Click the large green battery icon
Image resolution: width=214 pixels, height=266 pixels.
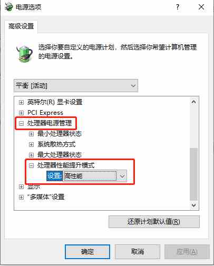coord(24,54)
